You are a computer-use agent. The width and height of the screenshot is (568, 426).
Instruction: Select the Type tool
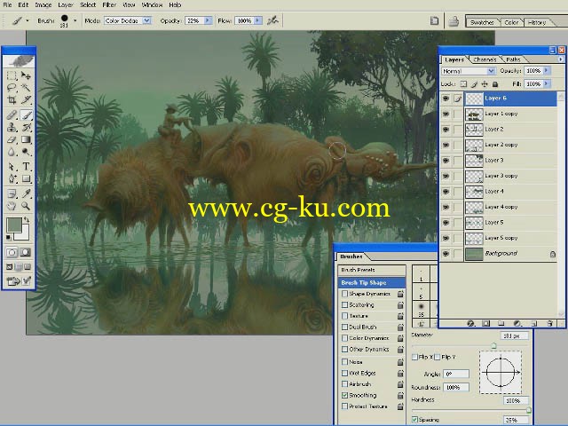coord(26,167)
